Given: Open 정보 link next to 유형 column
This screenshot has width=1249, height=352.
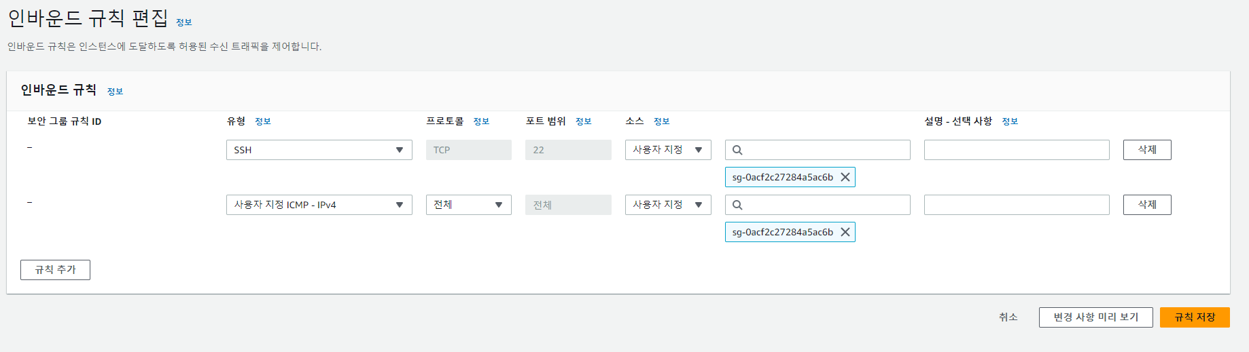Looking at the screenshot, I should [x=263, y=121].
